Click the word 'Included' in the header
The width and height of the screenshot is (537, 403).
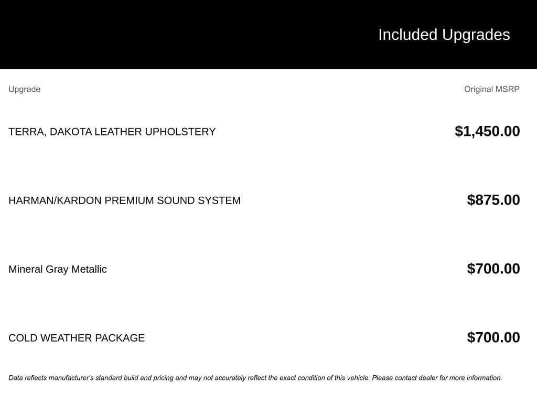pyautogui.click(x=408, y=35)
